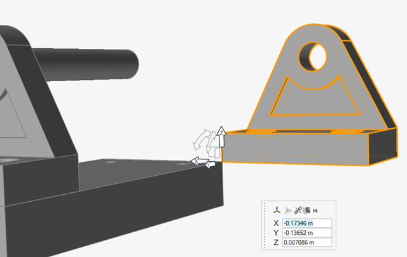Click the X coordinate input field
Screen dimensions: 407x257
(x=308, y=223)
